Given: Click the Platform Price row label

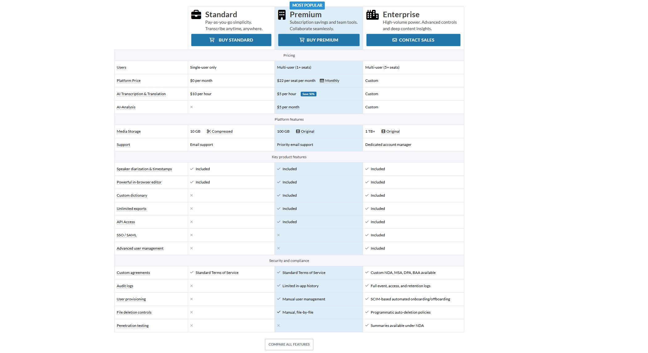Looking at the screenshot, I should [x=129, y=81].
